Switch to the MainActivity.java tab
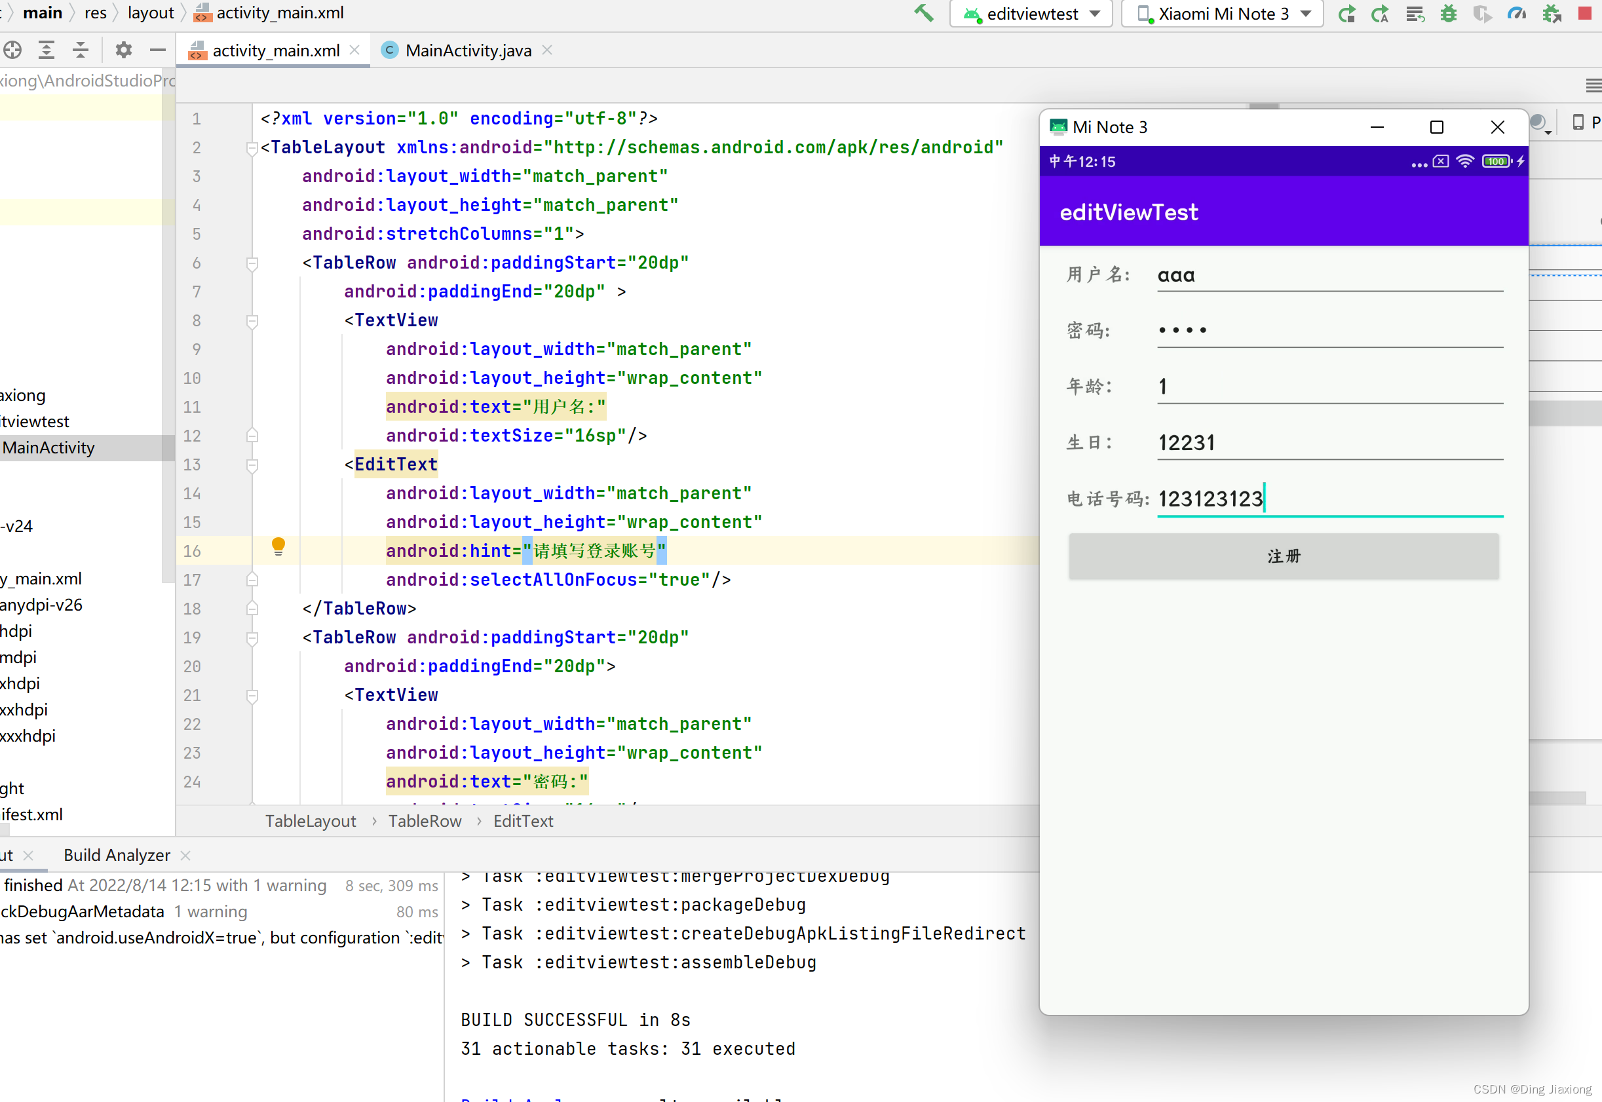This screenshot has height=1102, width=1602. tap(468, 50)
